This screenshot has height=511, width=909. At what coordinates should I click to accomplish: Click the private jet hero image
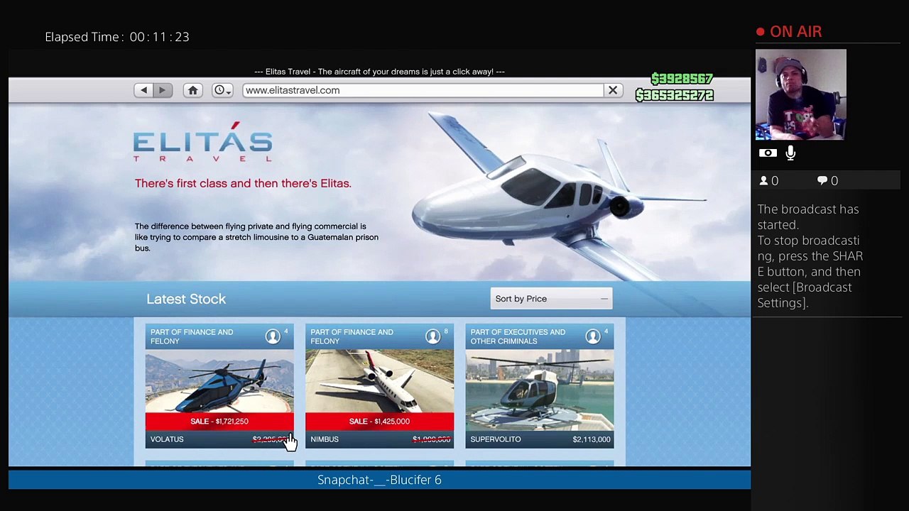(558, 195)
